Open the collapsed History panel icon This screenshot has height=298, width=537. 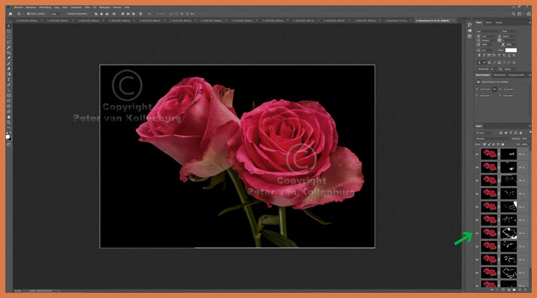pos(470,25)
